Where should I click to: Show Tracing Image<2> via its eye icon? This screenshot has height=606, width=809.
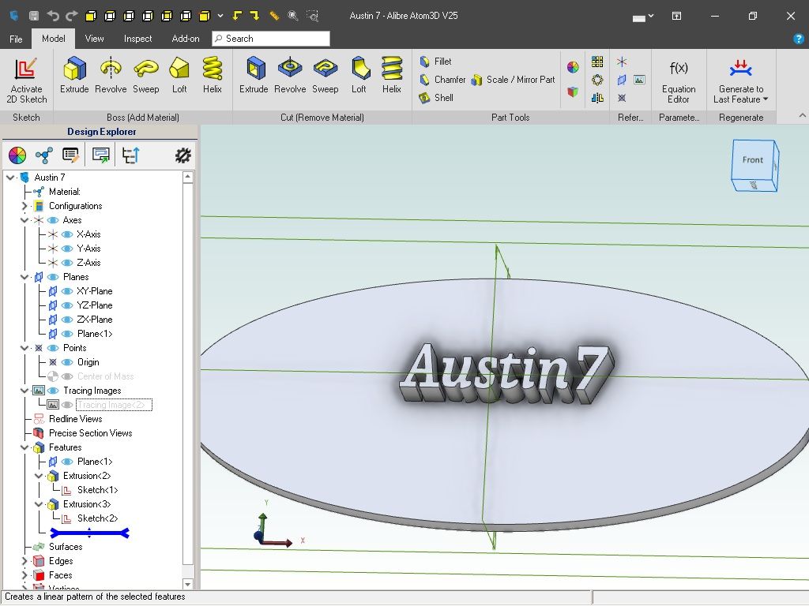click(67, 405)
